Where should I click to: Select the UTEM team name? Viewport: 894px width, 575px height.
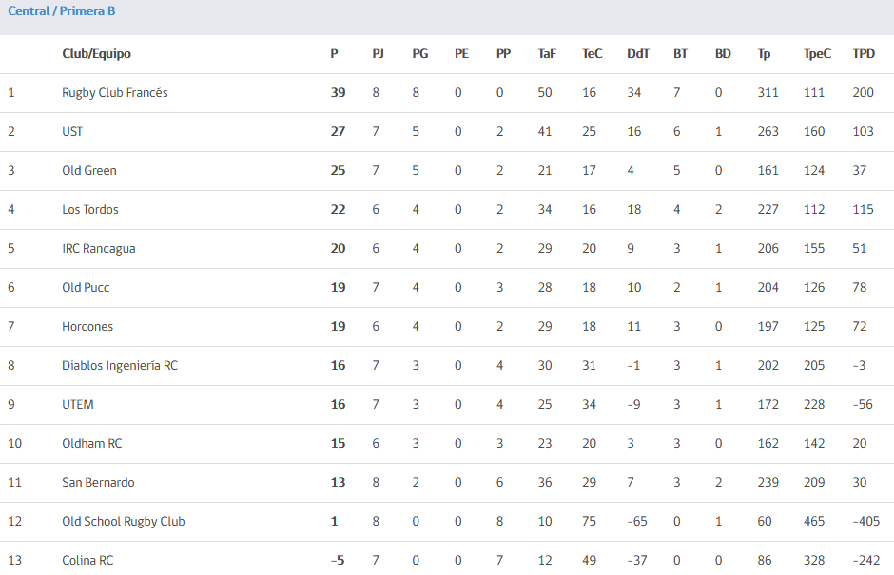pos(78,405)
